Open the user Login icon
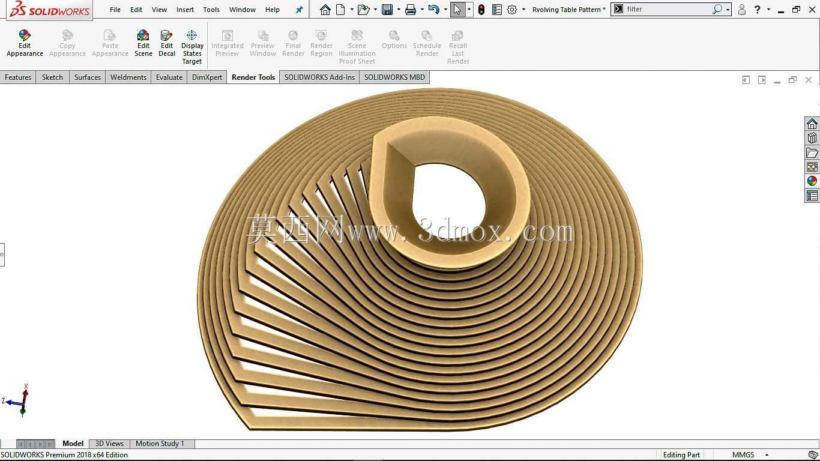The height and width of the screenshot is (461, 820). pyautogui.click(x=742, y=10)
